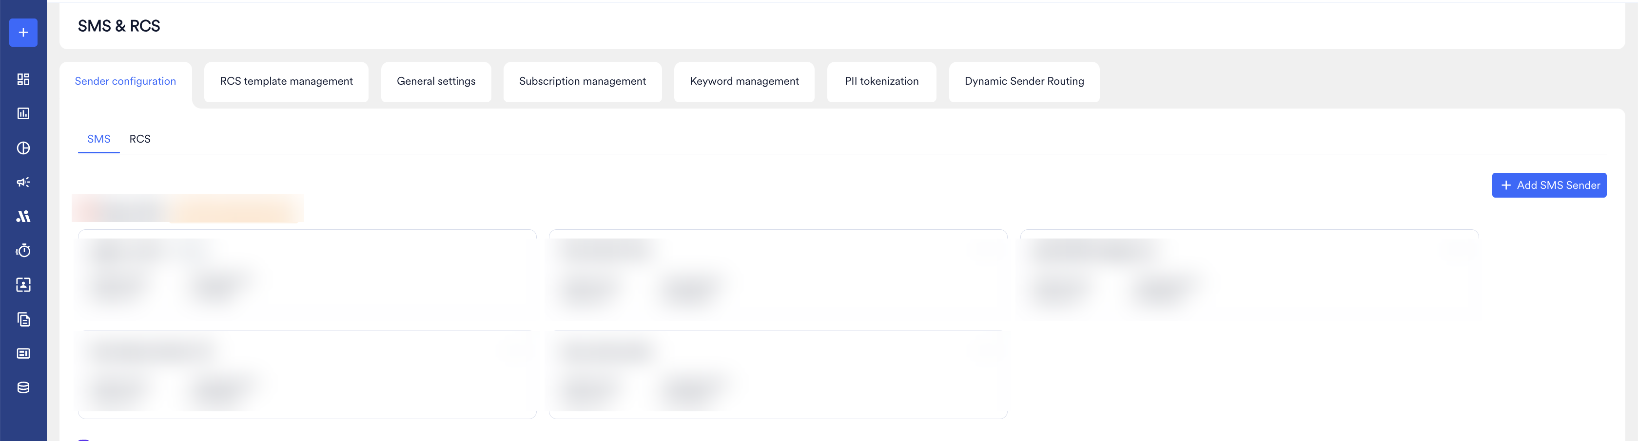
Task: Open the database cylinder icon
Action: click(23, 387)
